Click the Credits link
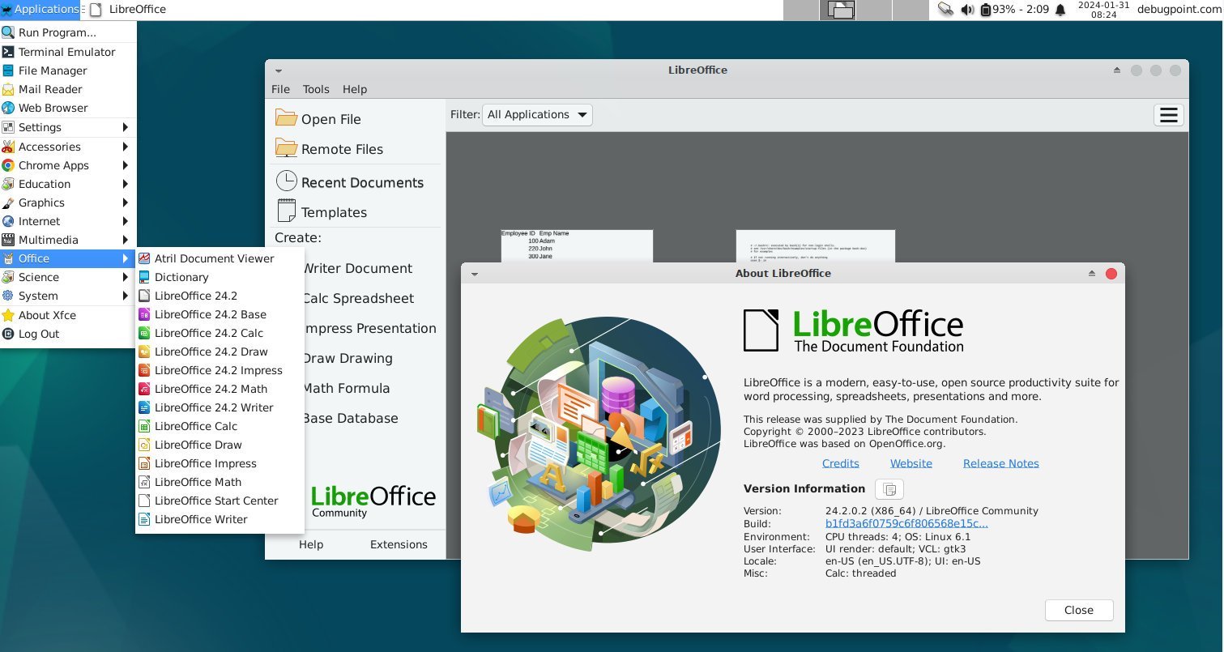 [841, 463]
